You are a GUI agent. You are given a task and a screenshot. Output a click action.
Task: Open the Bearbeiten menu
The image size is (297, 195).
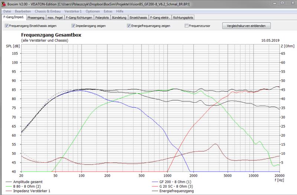[23, 11]
